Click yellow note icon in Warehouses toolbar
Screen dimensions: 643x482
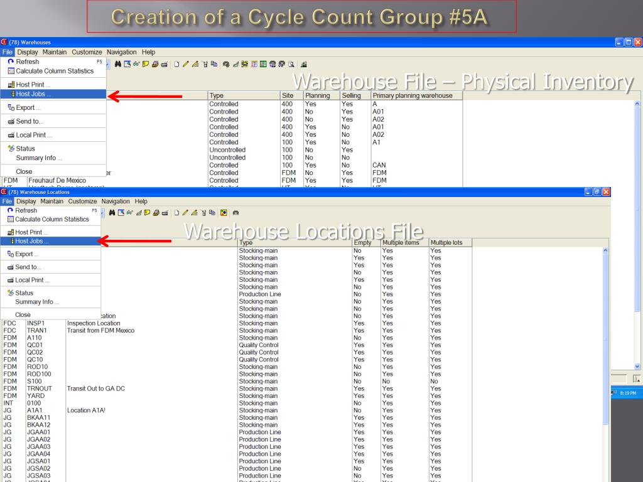(146, 64)
